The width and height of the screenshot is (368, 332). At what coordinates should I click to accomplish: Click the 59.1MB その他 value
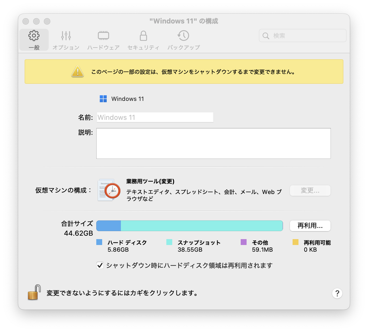click(262, 250)
